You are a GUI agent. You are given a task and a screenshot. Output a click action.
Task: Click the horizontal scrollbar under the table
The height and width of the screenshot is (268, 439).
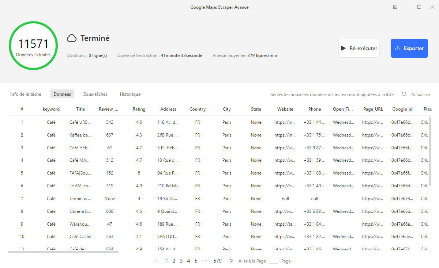(63, 252)
